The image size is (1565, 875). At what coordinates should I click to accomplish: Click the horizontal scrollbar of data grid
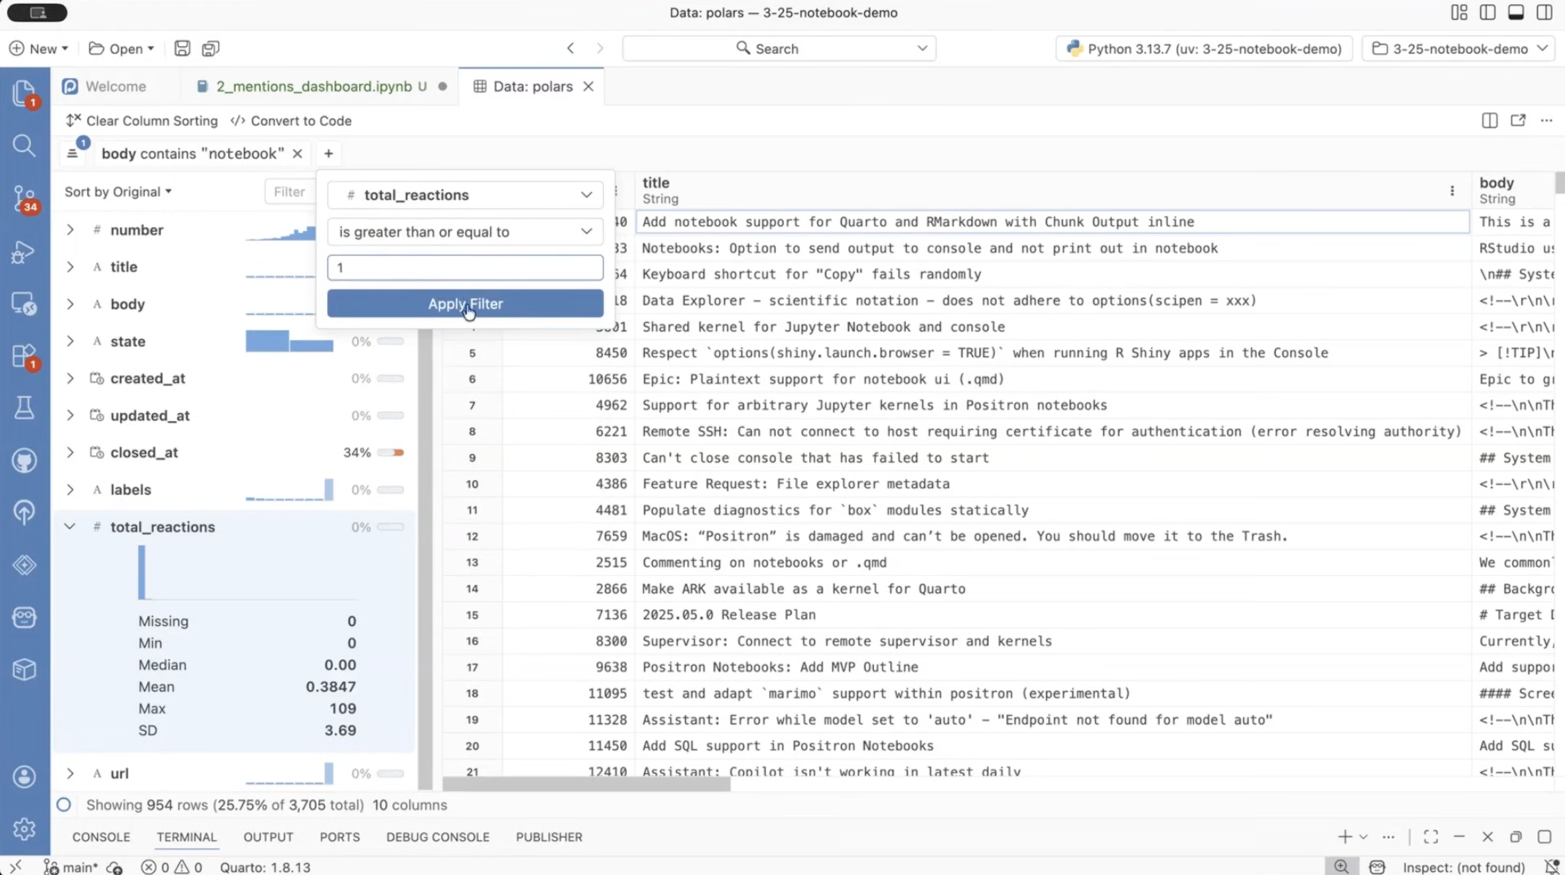(586, 784)
